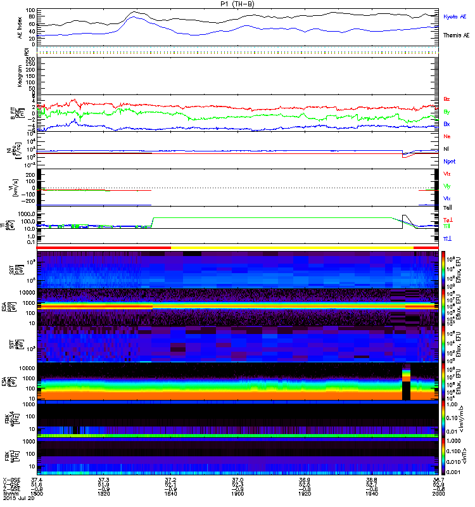Click the 1800 time tick label
The height and width of the screenshot is (507, 475).
point(37,494)
